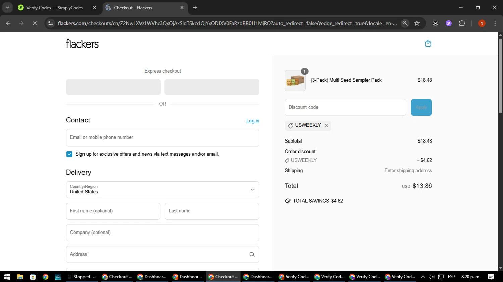The height and width of the screenshot is (282, 503).
Task: Open the Chrome taskbar icon
Action: click(45, 277)
